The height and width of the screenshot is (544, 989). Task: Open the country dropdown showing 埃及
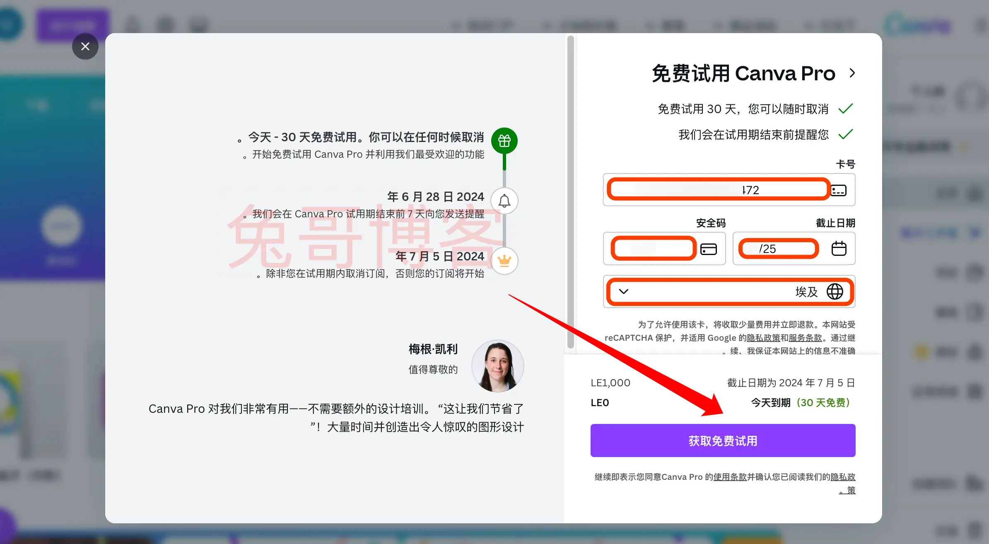(729, 291)
